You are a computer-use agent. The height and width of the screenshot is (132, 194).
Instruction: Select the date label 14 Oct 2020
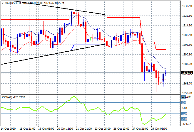8,129
